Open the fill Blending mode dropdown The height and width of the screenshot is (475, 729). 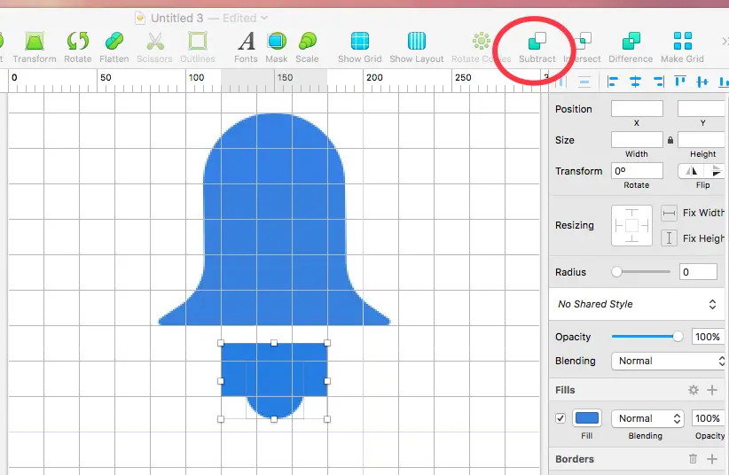point(647,418)
